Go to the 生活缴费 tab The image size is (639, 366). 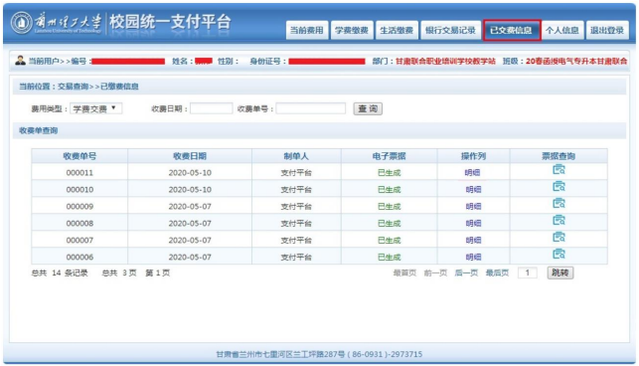point(397,30)
